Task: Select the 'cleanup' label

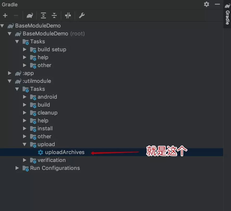Action: pyautogui.click(x=47, y=113)
